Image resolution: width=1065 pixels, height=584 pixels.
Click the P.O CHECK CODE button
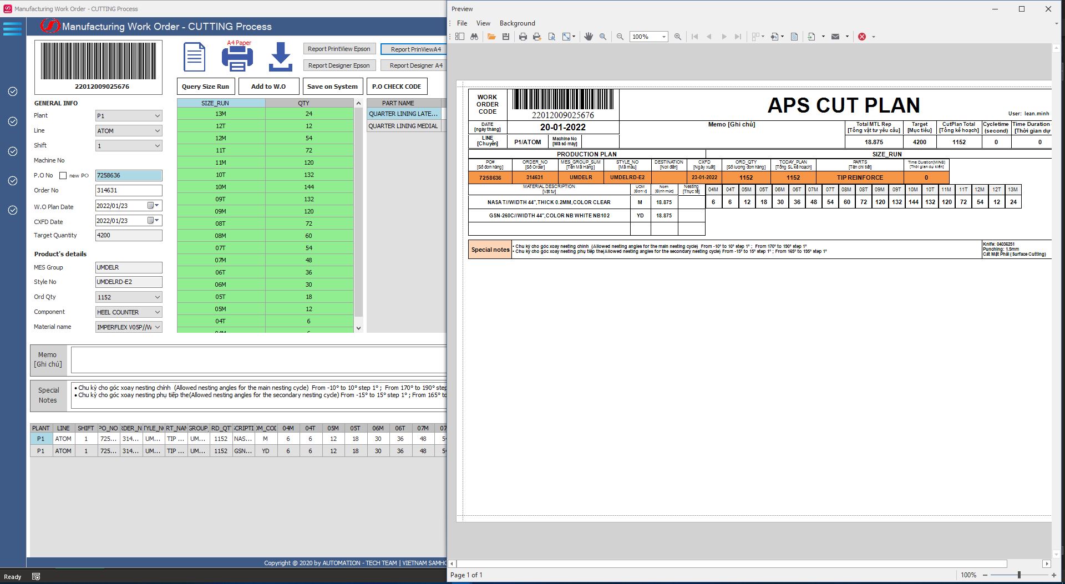pos(397,87)
